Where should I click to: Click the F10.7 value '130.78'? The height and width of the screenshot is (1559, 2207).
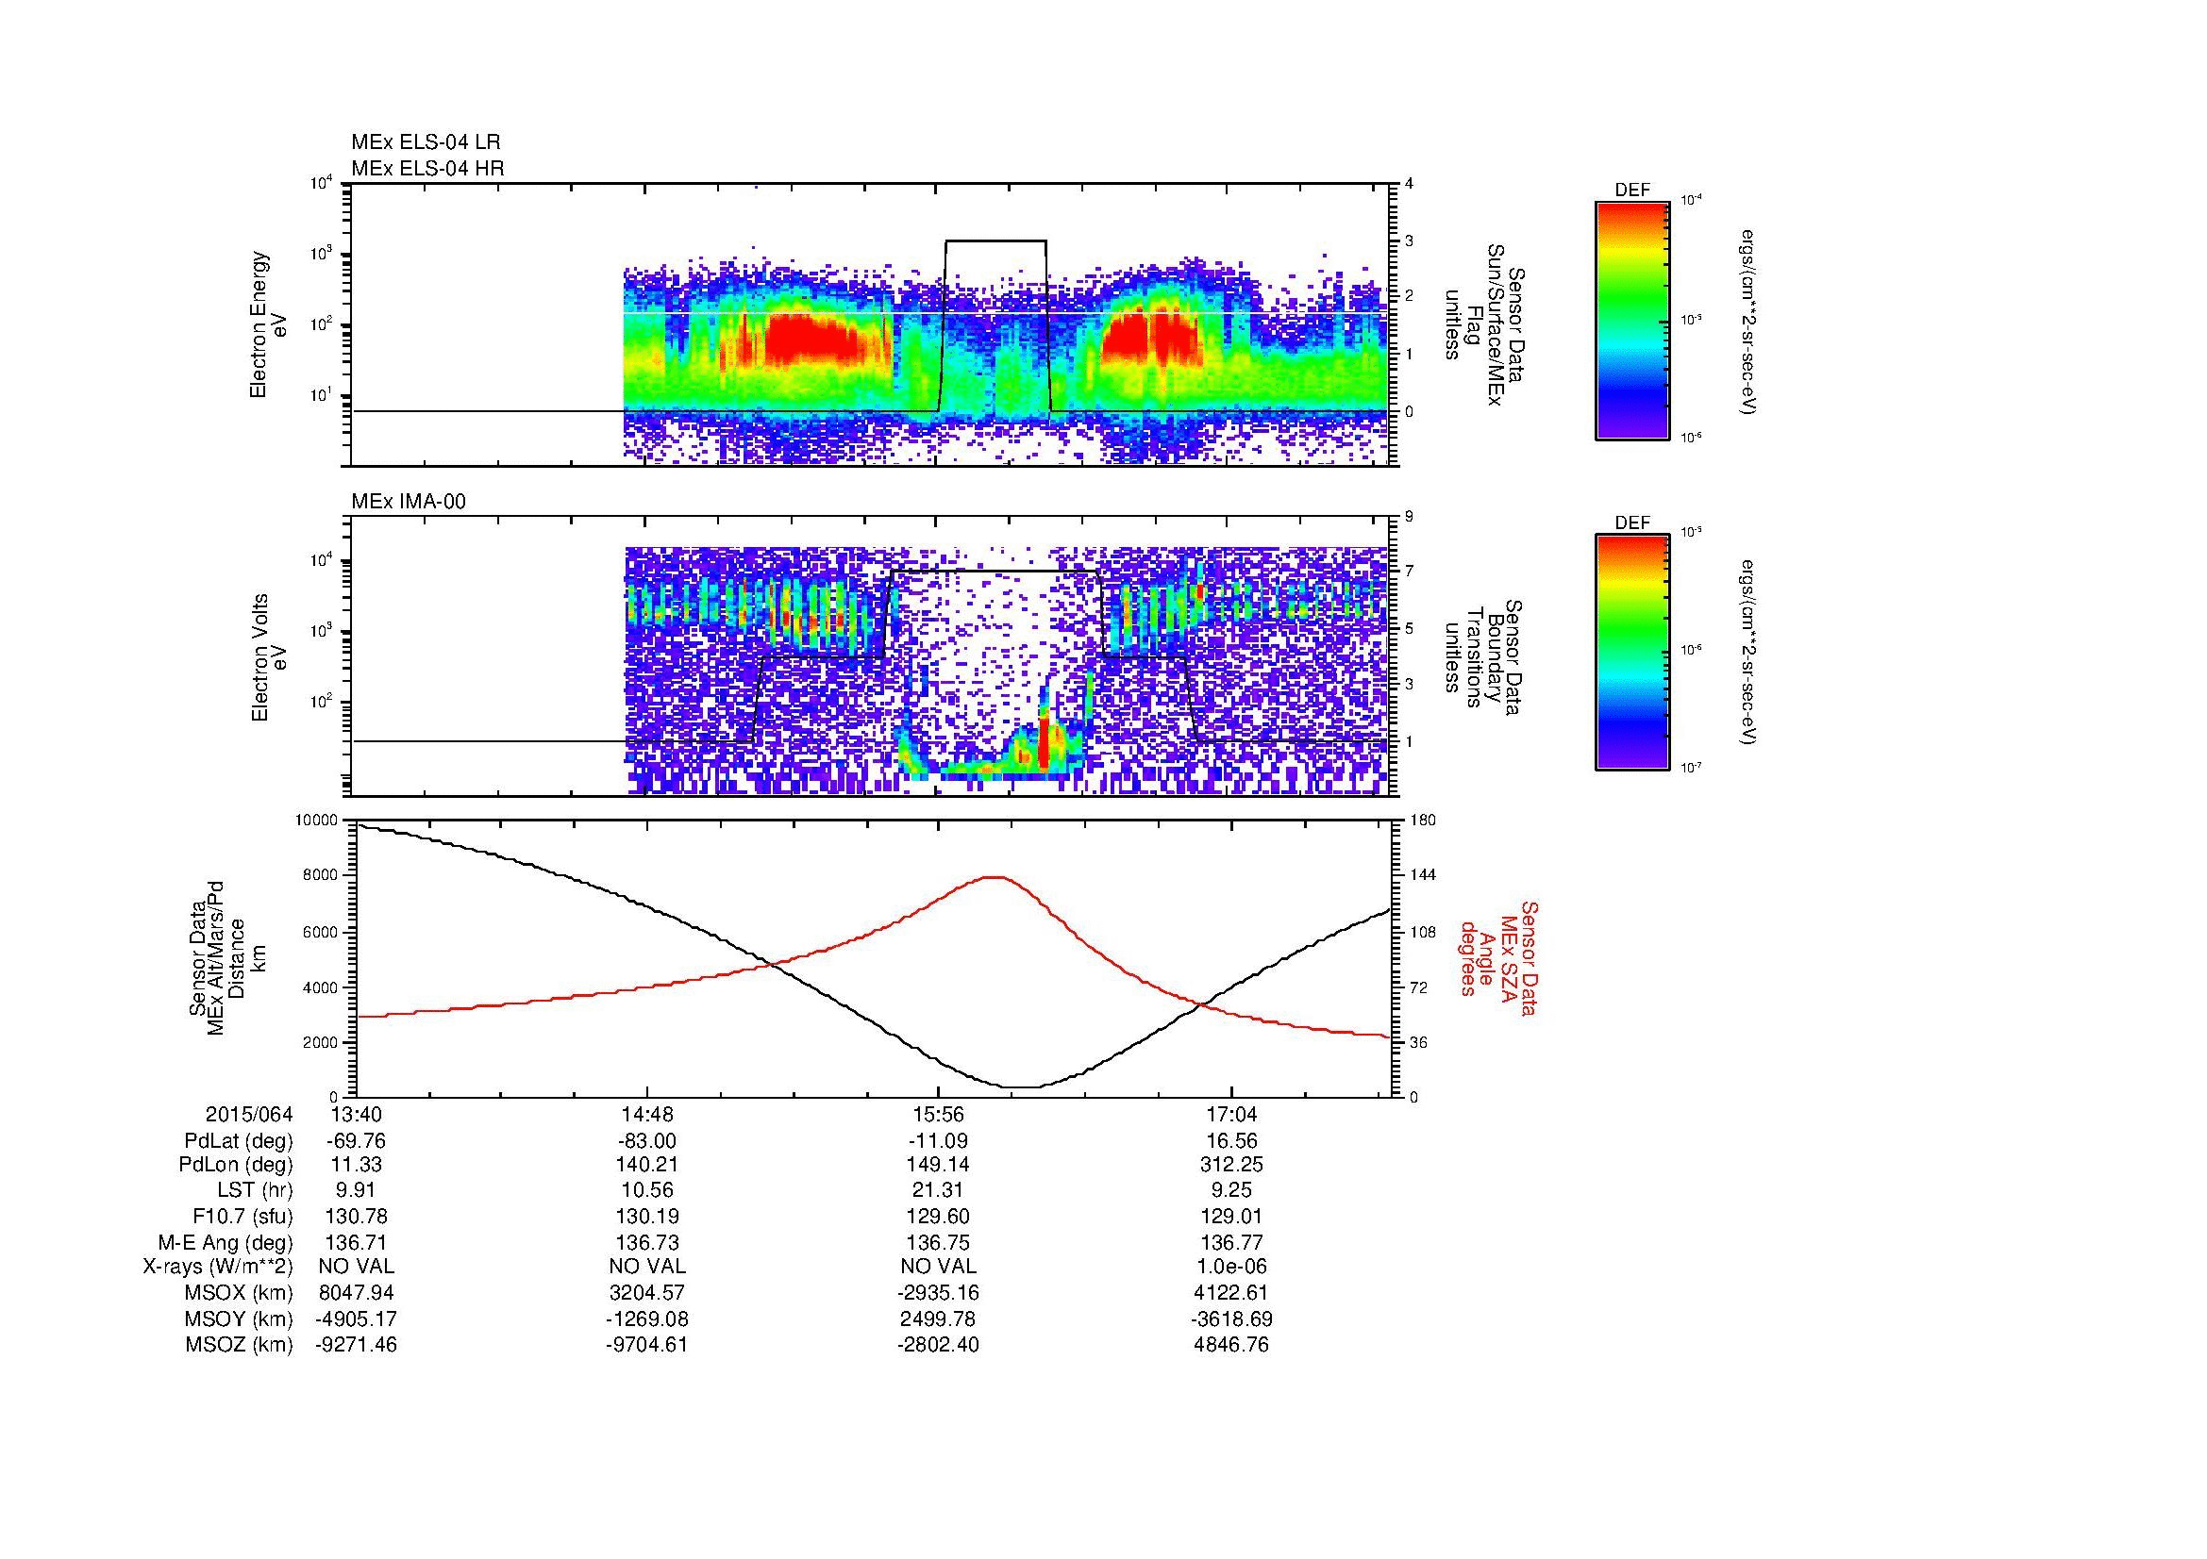click(356, 1216)
